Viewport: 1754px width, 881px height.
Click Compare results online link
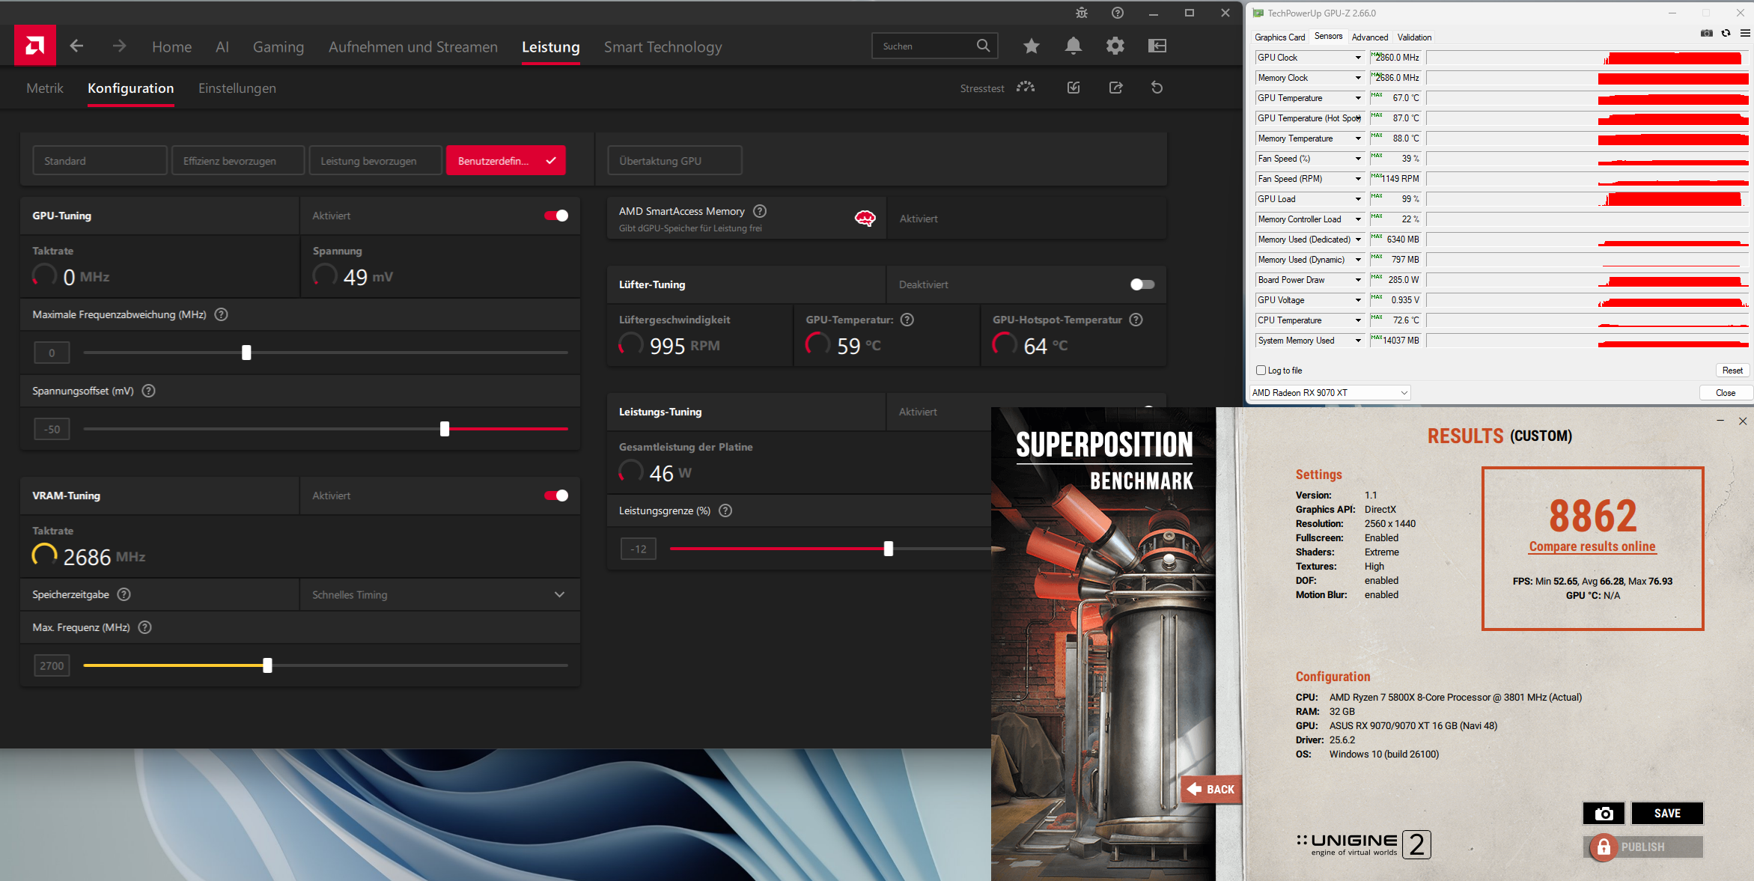pos(1592,546)
